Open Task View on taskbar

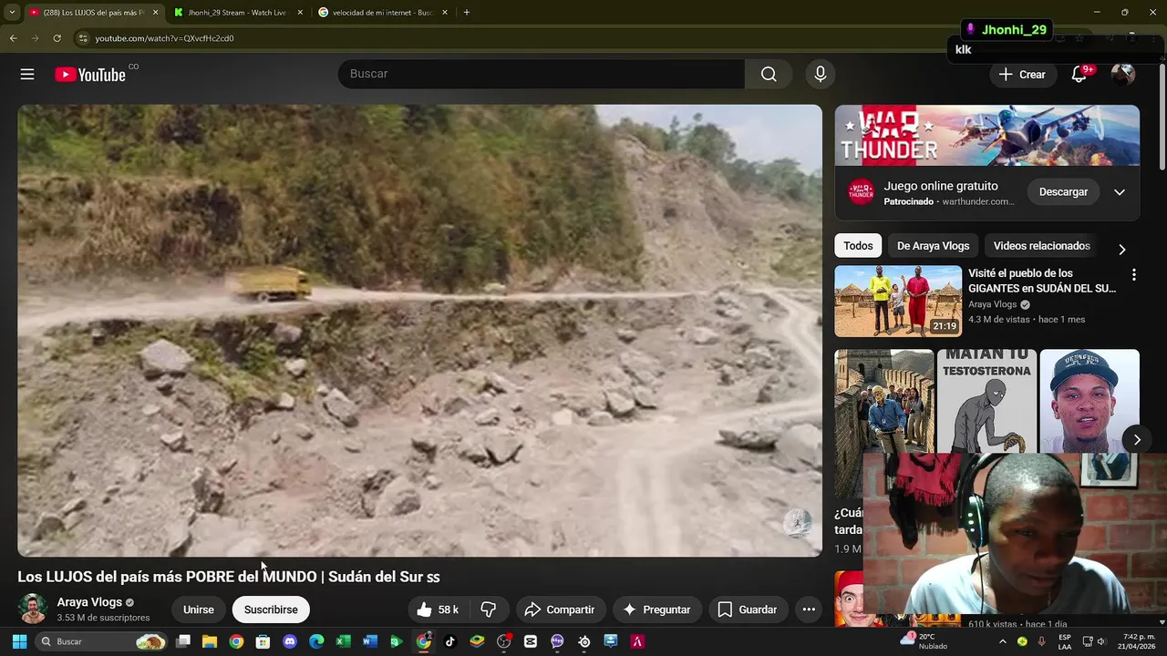183,641
